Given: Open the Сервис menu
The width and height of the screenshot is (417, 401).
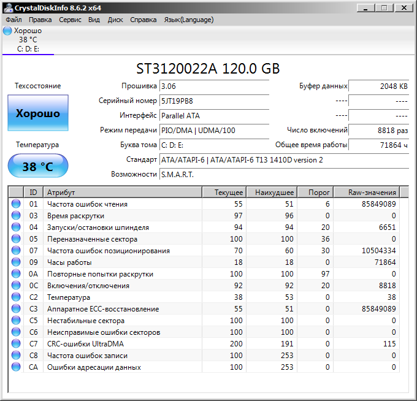Looking at the screenshot, I should pyautogui.click(x=70, y=20).
